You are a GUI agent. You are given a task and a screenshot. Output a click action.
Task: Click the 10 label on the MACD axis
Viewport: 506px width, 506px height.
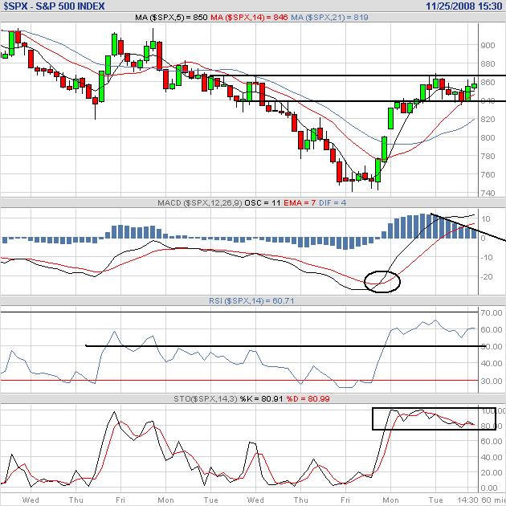486,219
